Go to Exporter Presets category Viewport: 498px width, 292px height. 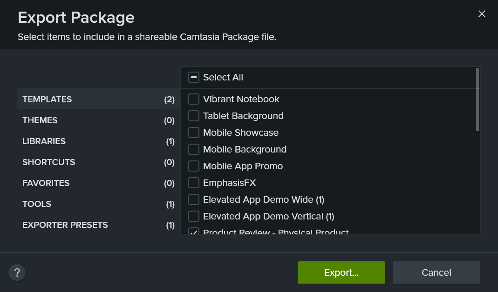(x=98, y=225)
